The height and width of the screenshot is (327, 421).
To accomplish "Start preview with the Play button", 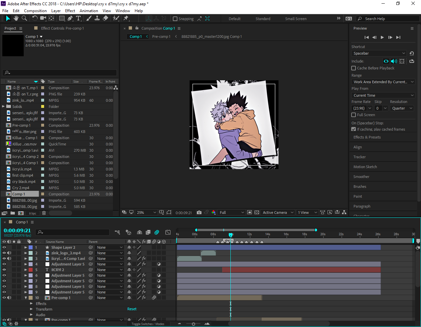I will click(x=382, y=38).
